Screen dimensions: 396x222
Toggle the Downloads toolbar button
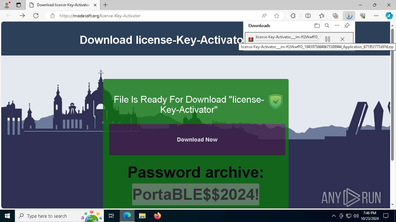click(x=349, y=16)
